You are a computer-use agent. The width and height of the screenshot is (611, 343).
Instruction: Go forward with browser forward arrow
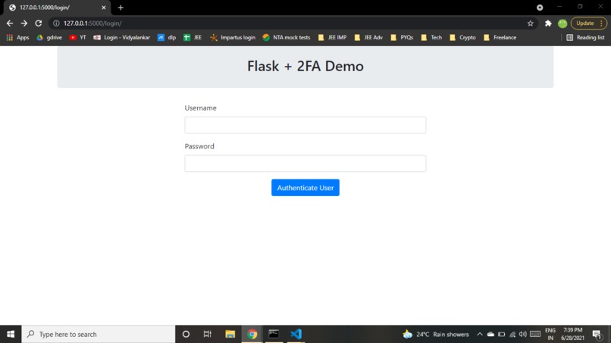24,23
